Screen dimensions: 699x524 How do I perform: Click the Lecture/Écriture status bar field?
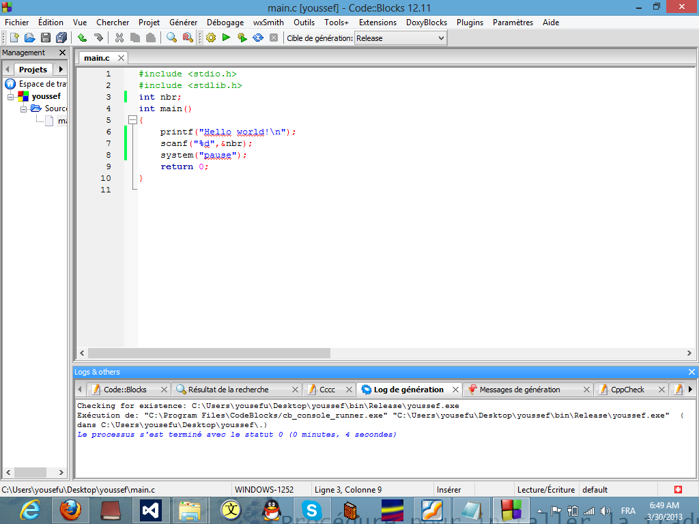546,490
